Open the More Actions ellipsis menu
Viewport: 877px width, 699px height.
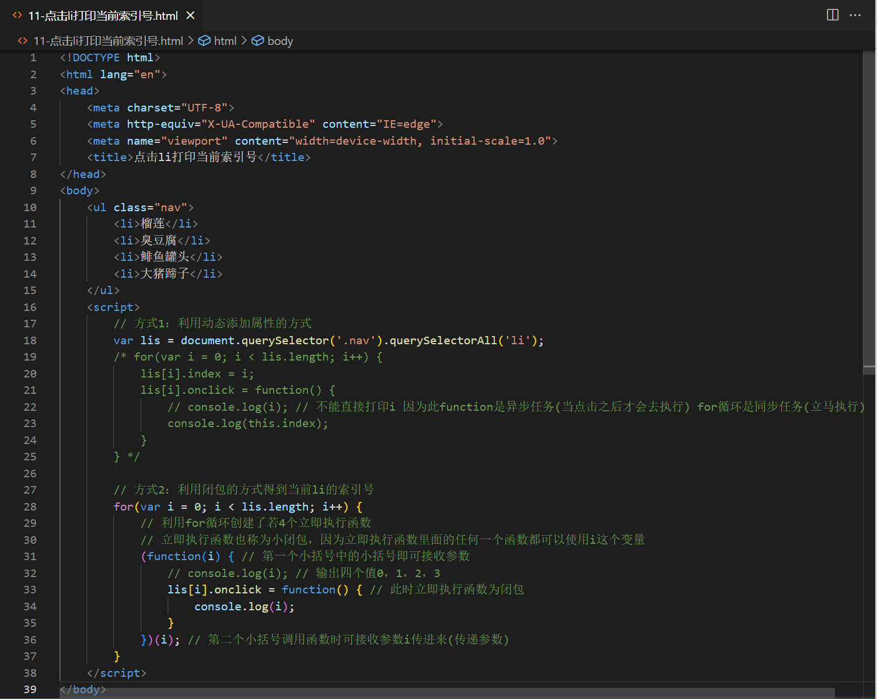tap(855, 15)
